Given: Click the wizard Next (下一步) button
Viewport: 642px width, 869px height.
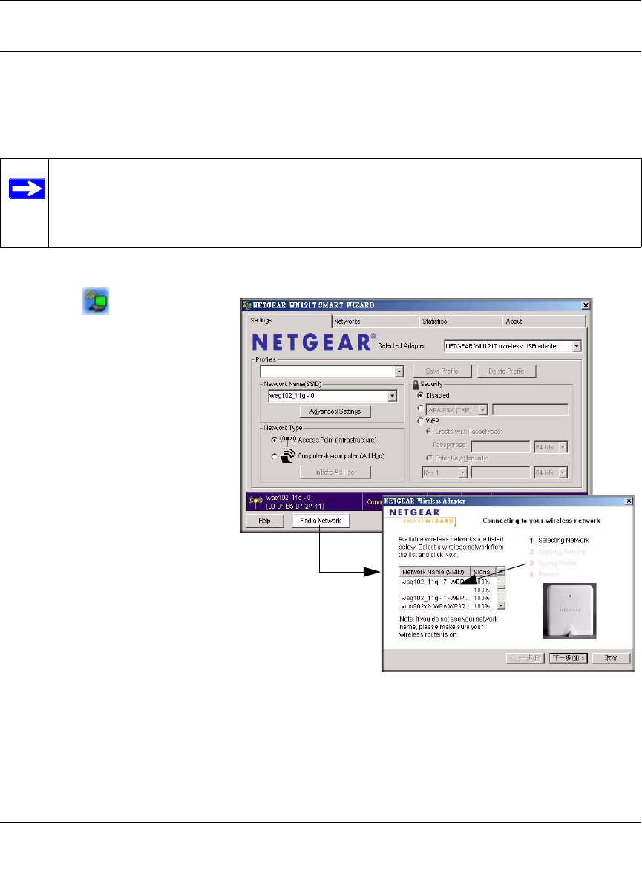Looking at the screenshot, I should pos(569,658).
